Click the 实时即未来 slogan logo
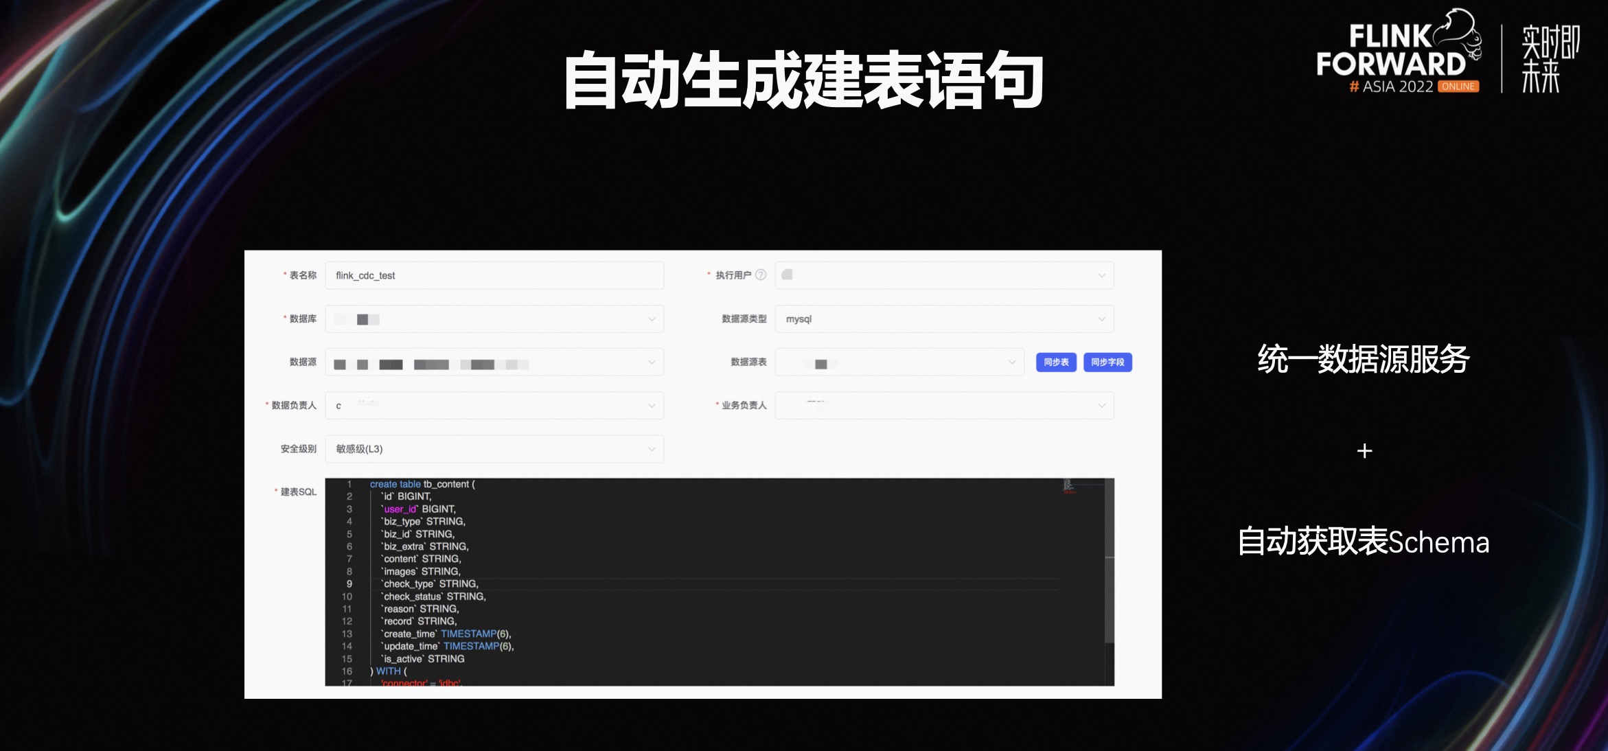This screenshot has width=1608, height=751. click(1550, 59)
